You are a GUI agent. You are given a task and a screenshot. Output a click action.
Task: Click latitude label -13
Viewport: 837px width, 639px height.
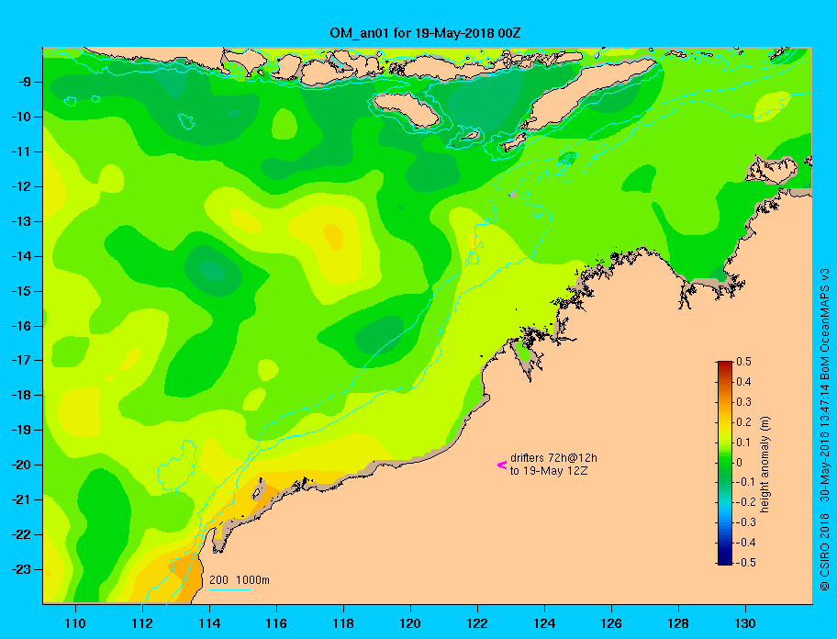21,221
